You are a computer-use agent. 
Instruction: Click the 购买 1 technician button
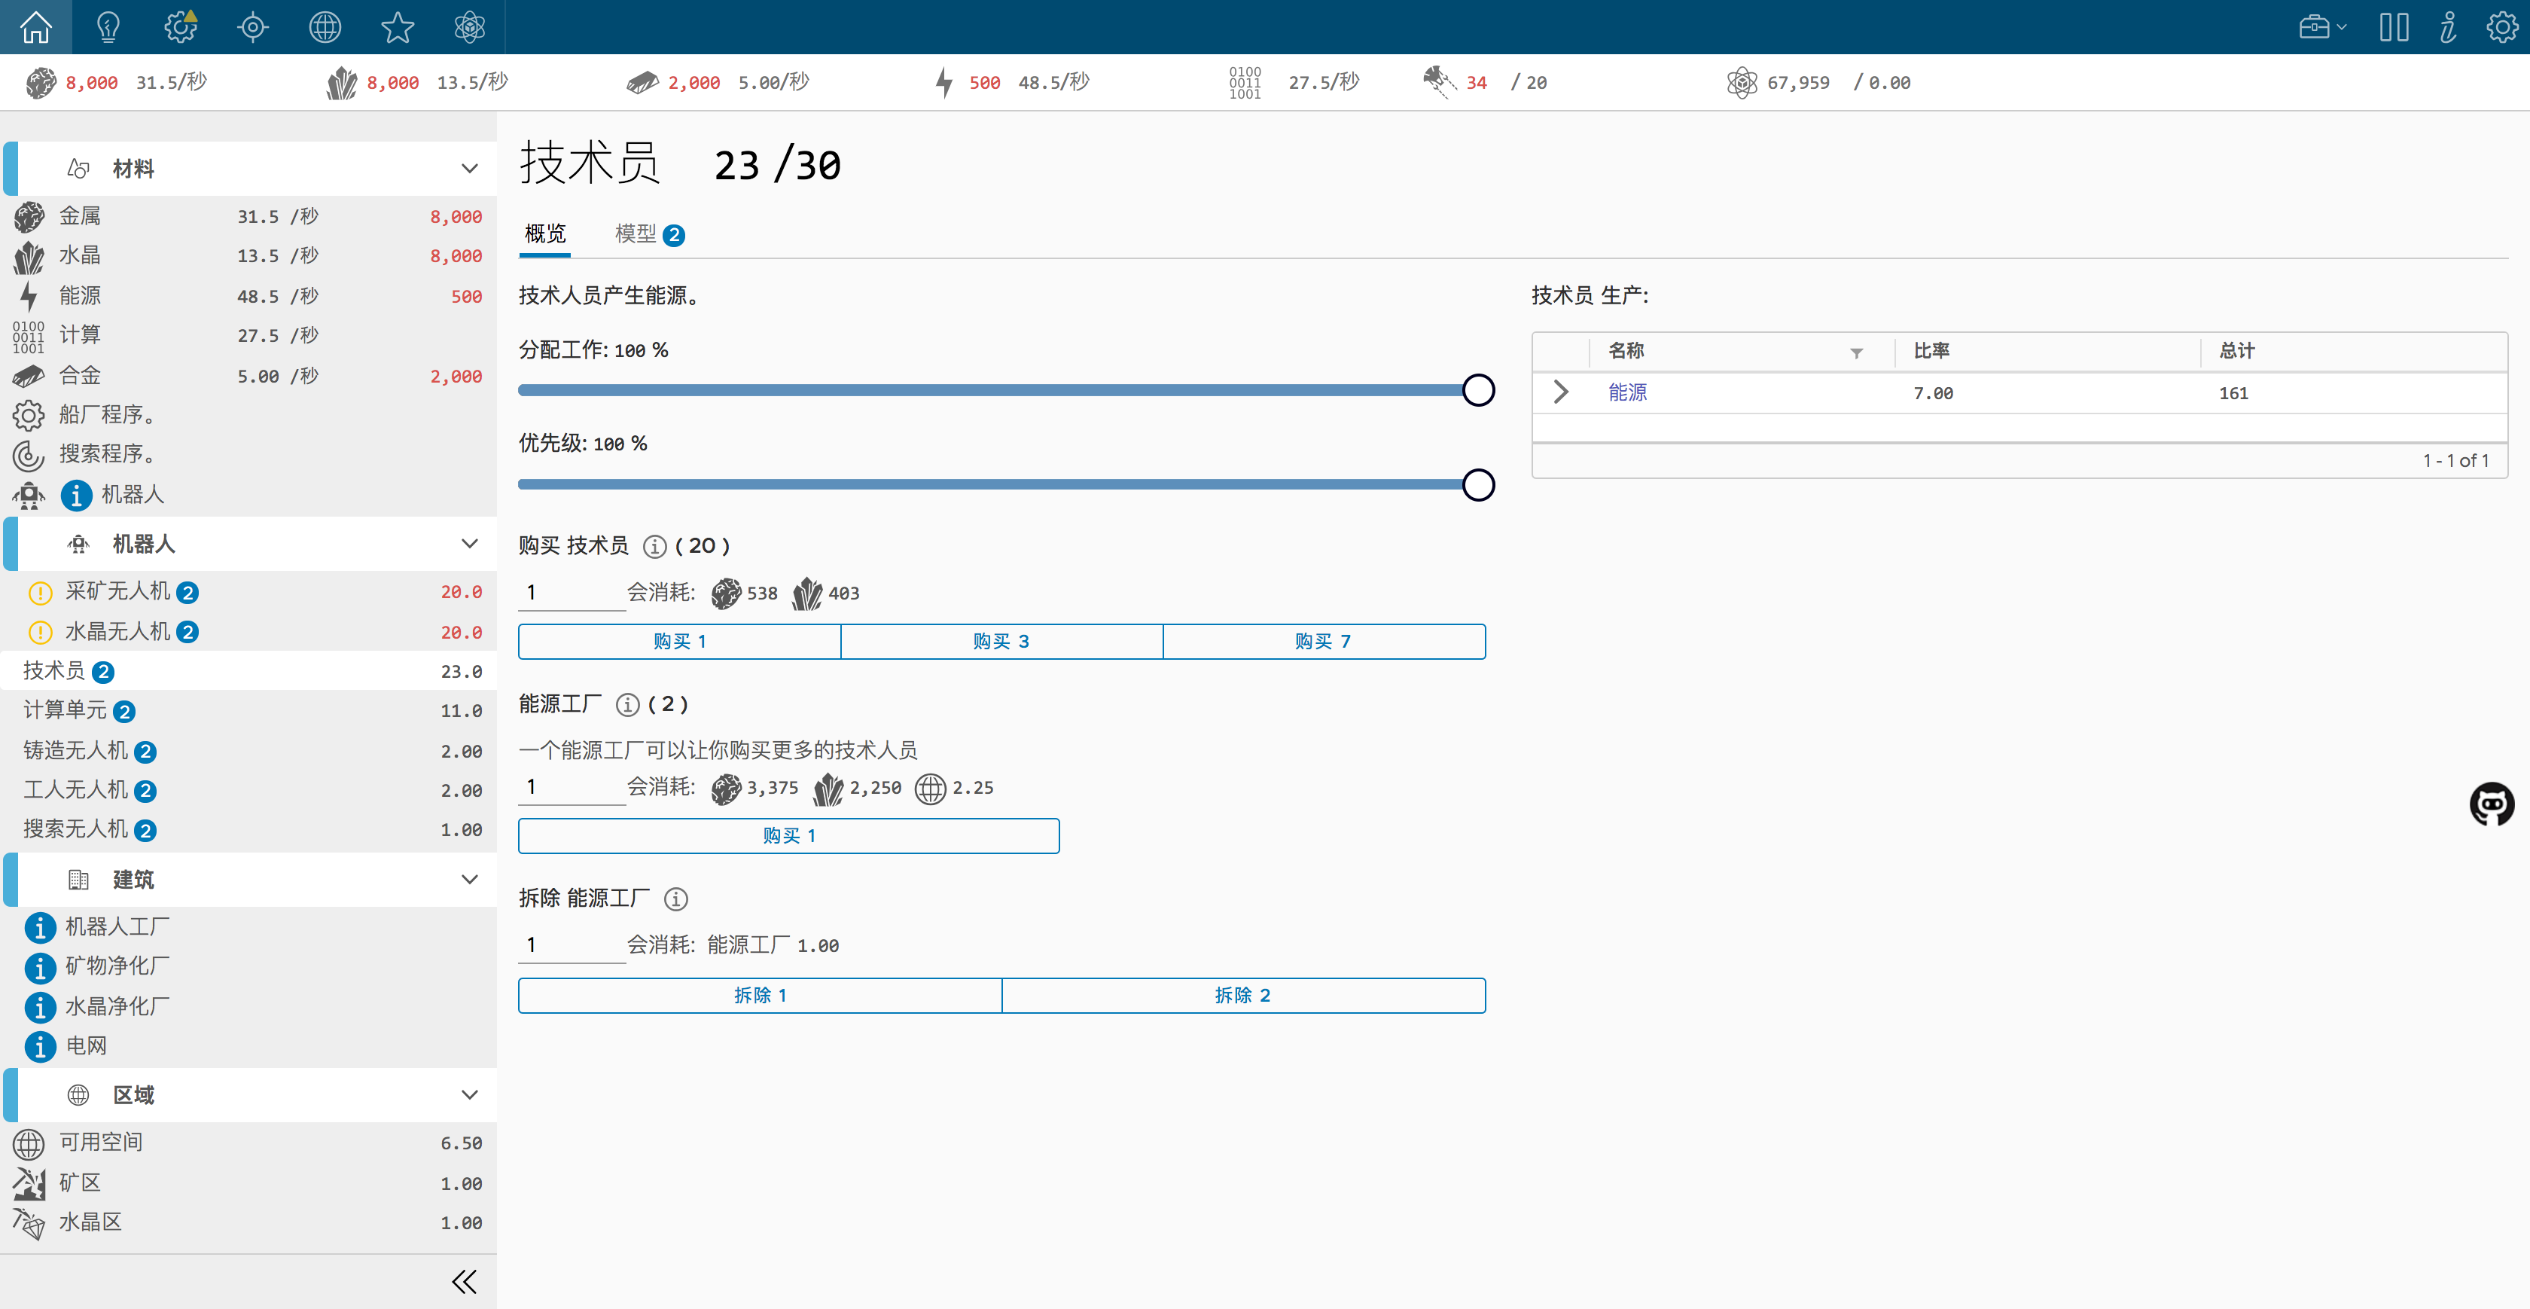click(680, 642)
